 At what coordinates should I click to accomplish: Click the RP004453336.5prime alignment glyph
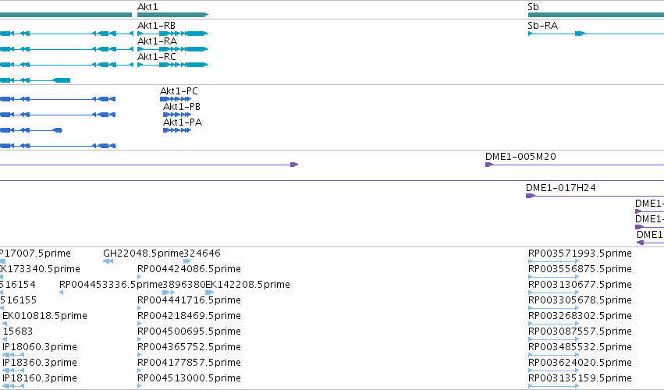click(x=62, y=292)
